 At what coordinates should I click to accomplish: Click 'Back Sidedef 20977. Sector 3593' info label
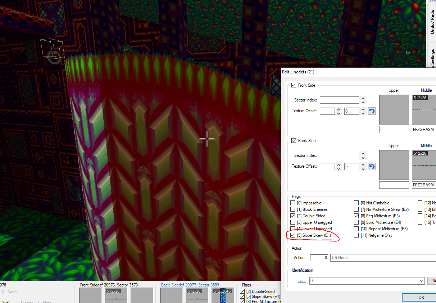pos(190,285)
